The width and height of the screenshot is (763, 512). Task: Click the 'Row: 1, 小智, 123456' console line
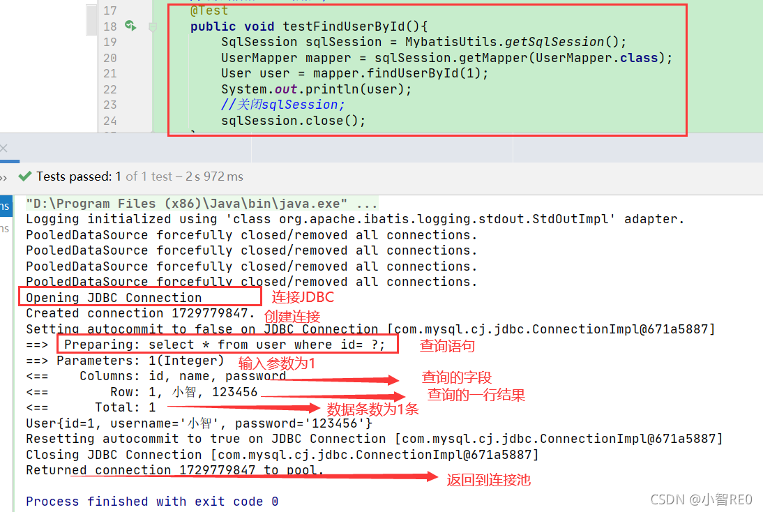coord(142,392)
